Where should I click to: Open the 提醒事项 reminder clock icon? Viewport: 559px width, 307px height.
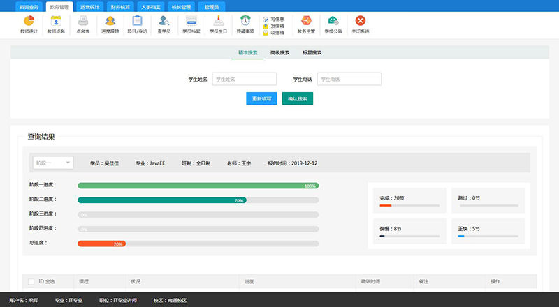(245, 21)
